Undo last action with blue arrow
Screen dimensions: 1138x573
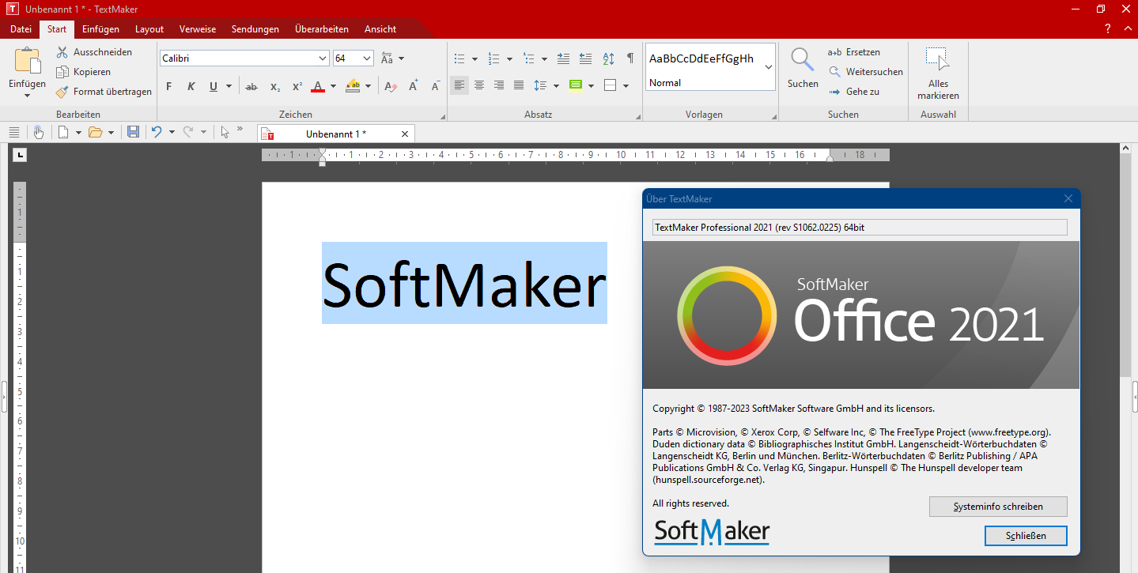157,132
